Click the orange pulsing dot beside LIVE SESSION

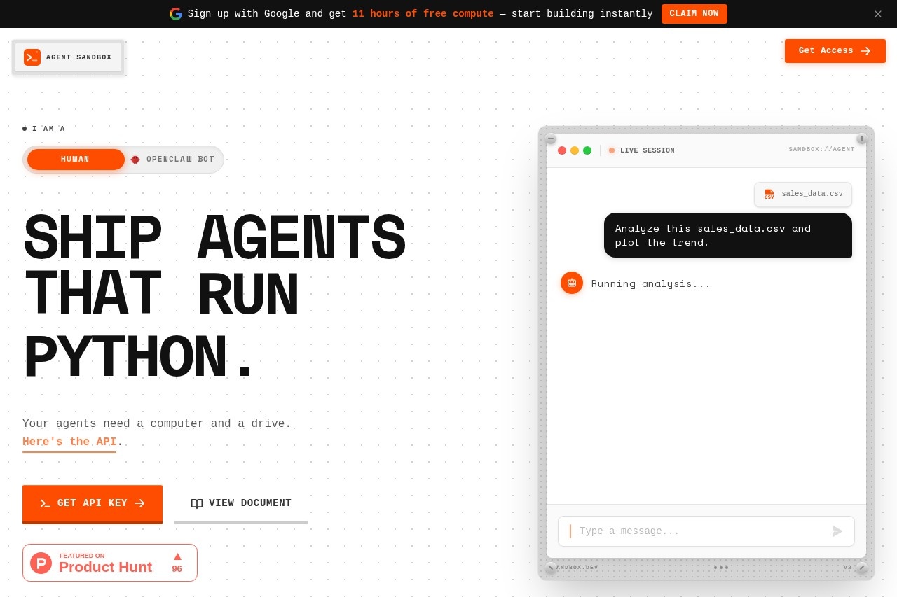pos(612,150)
